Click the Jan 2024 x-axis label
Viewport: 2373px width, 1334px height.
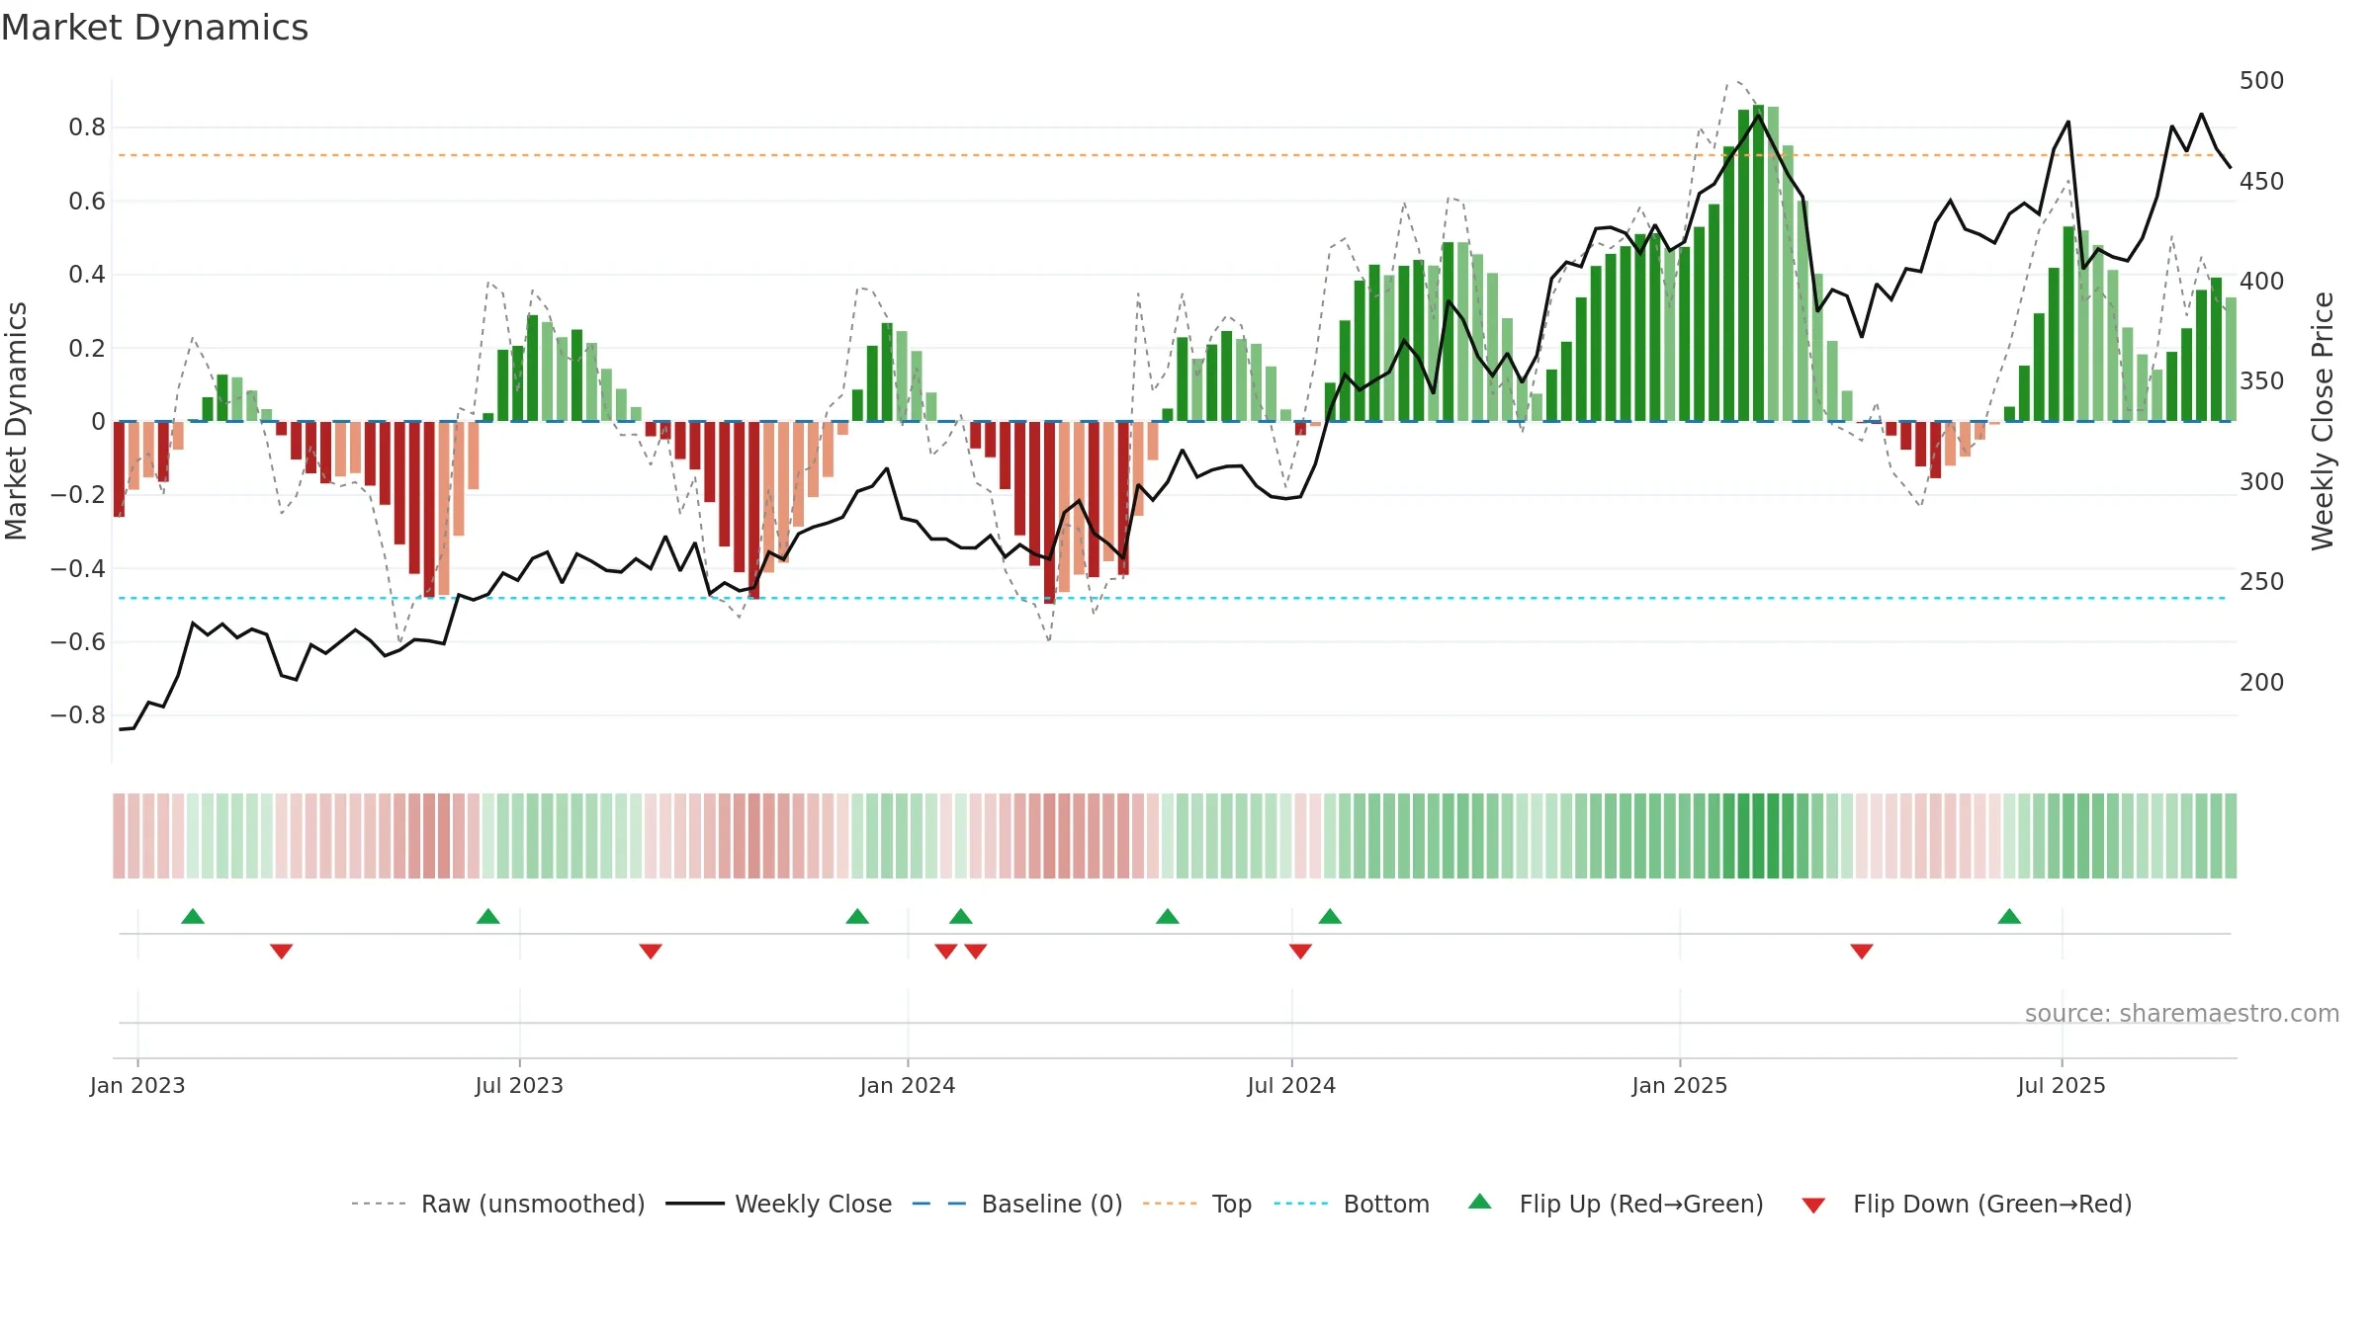(x=908, y=1085)
